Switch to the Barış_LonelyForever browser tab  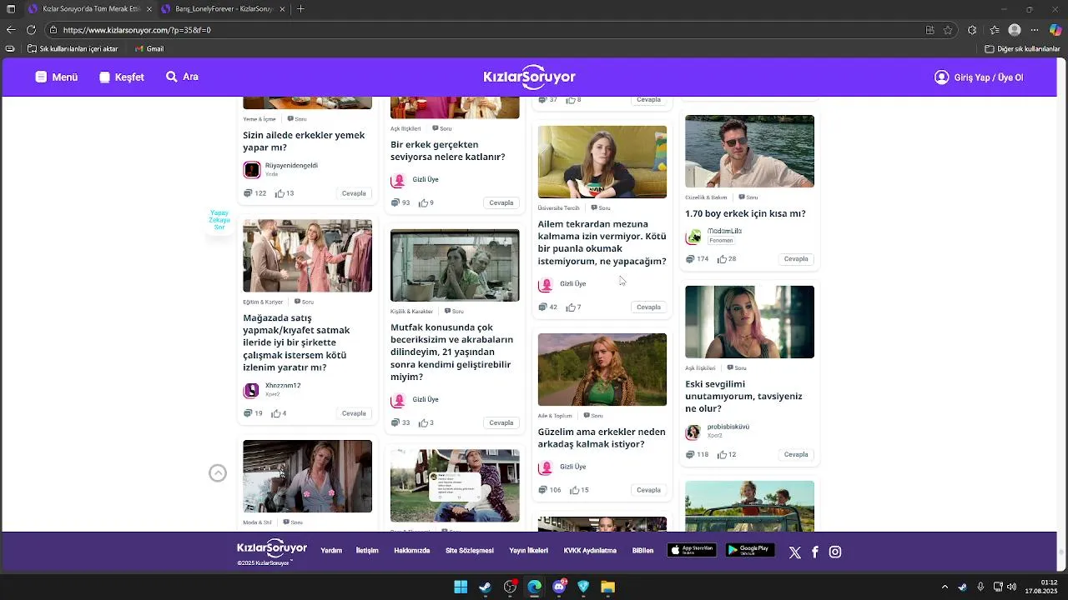pyautogui.click(x=224, y=9)
